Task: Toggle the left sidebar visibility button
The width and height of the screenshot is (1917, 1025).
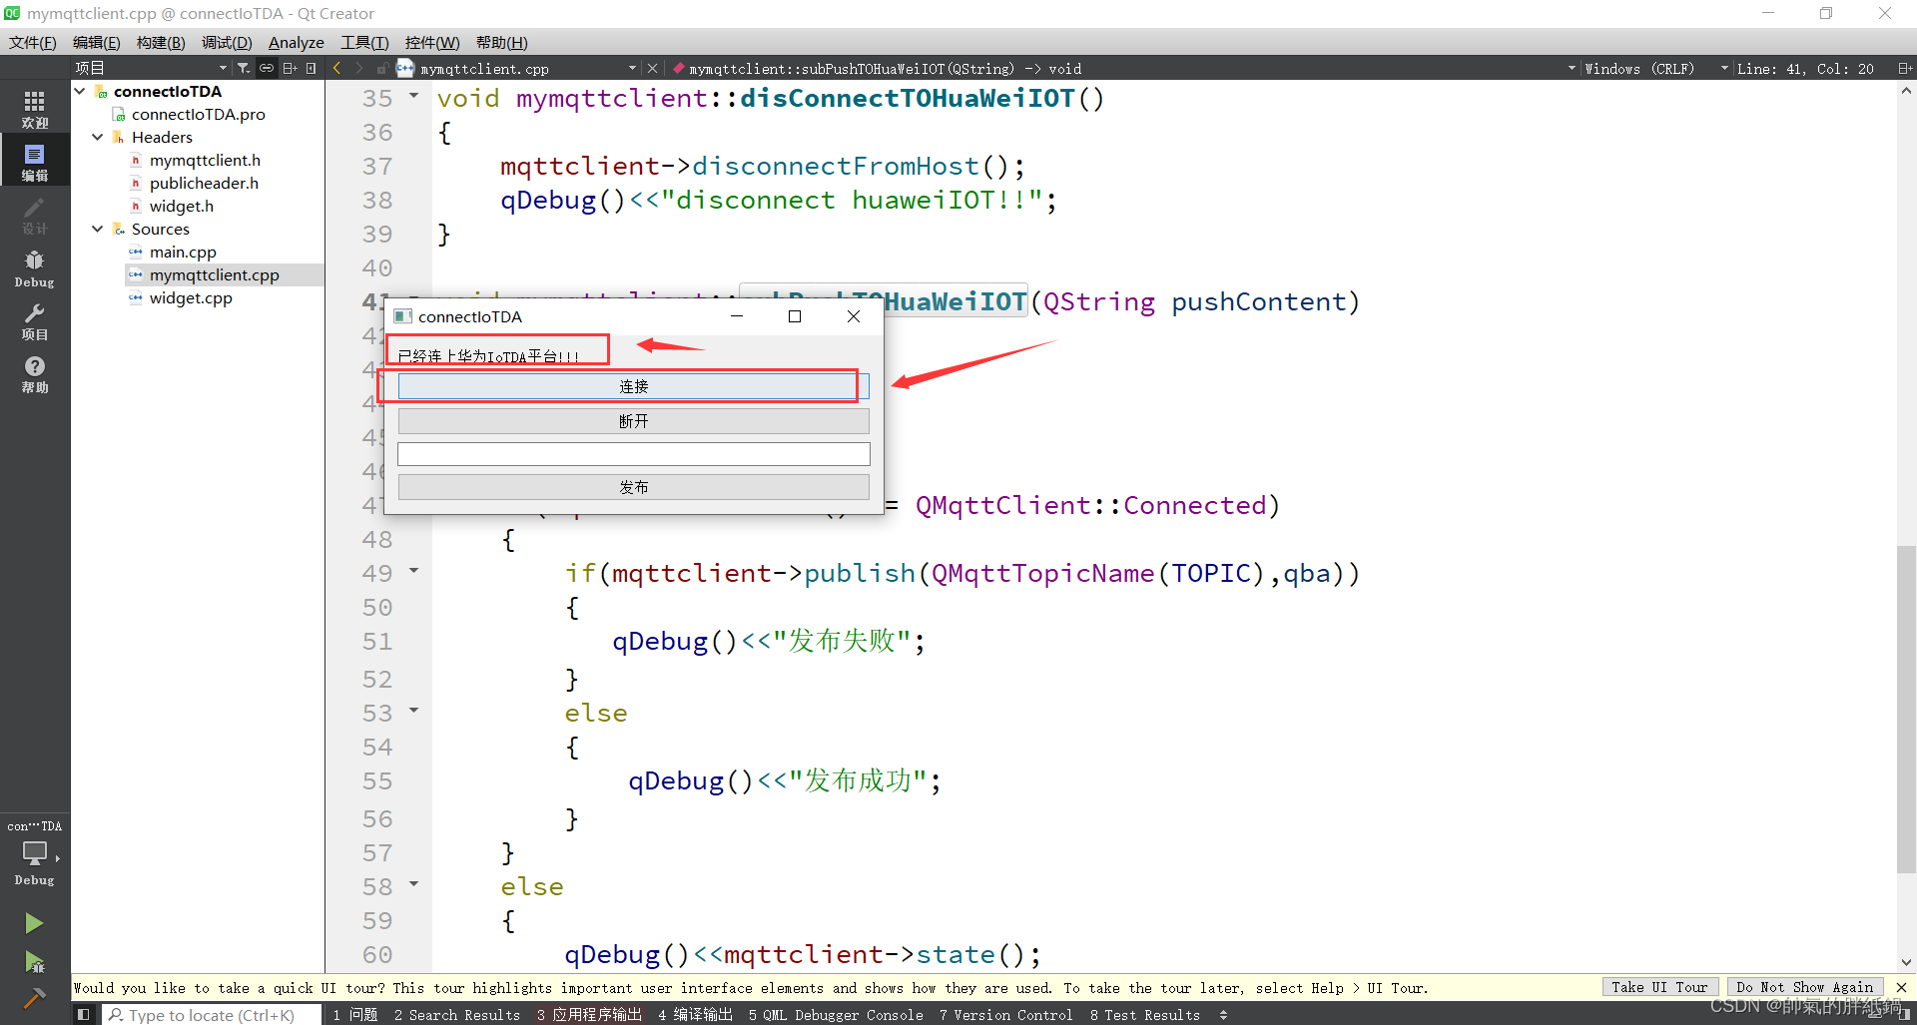Action: click(x=84, y=1015)
